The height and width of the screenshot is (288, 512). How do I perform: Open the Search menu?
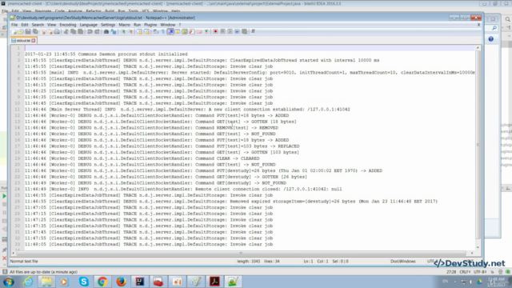(38, 25)
